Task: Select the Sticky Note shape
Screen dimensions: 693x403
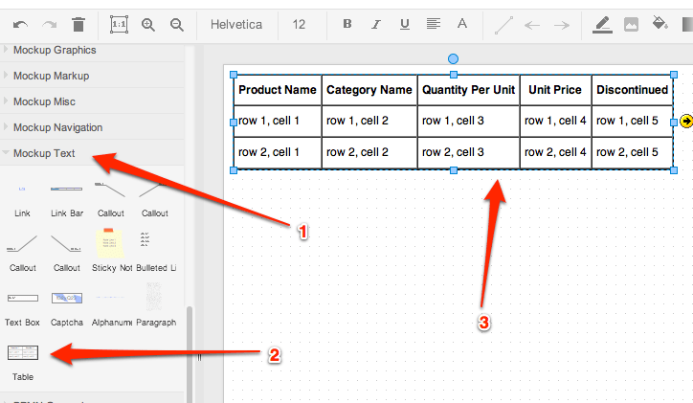Action: click(111, 250)
